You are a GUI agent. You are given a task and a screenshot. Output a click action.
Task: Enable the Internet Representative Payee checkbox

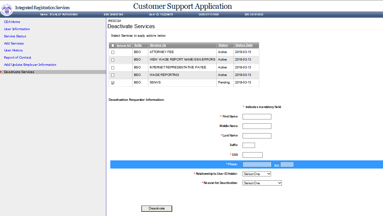(x=113, y=68)
